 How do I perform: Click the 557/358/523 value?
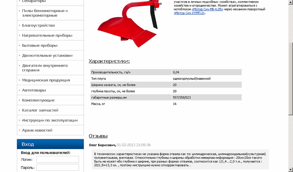[x=182, y=97]
